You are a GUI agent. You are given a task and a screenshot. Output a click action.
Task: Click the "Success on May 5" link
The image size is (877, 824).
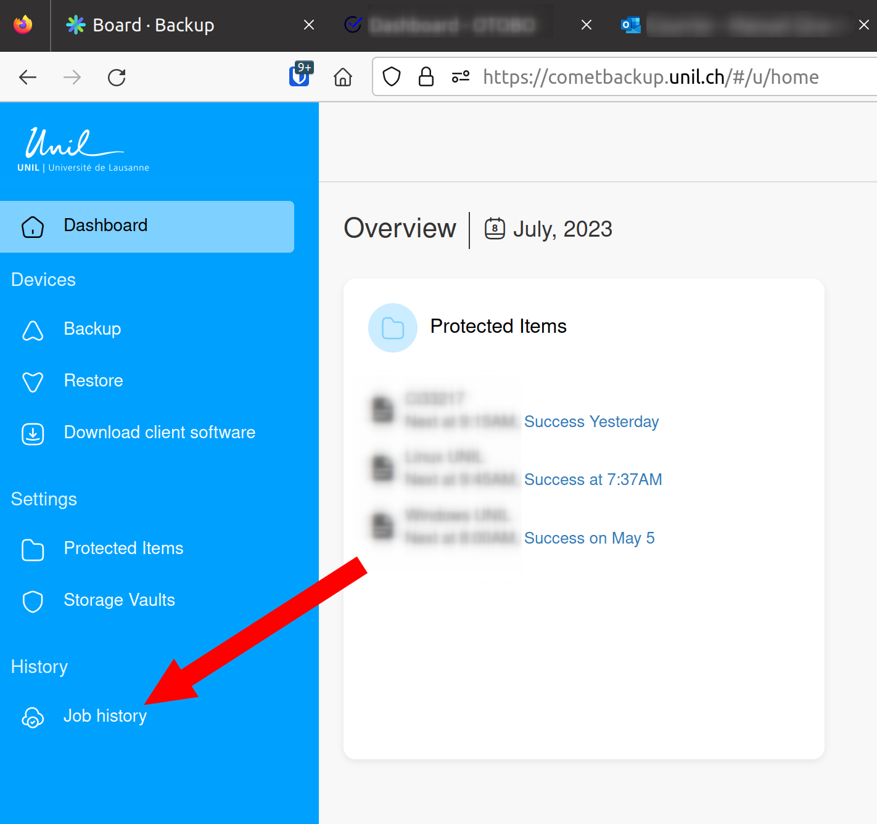pos(589,538)
